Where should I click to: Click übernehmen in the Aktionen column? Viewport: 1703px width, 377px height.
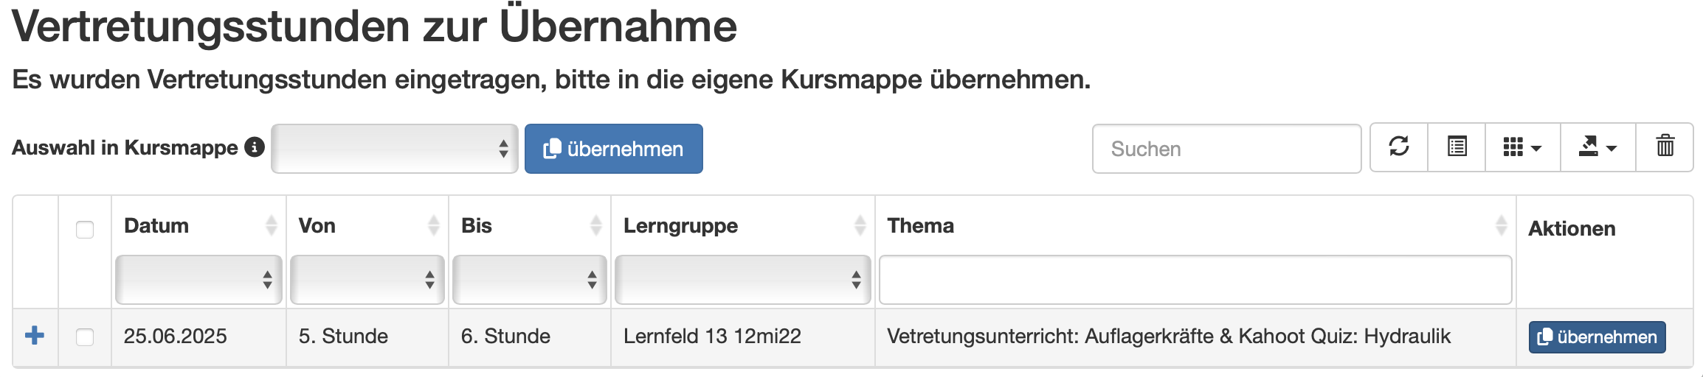[x=1597, y=337]
